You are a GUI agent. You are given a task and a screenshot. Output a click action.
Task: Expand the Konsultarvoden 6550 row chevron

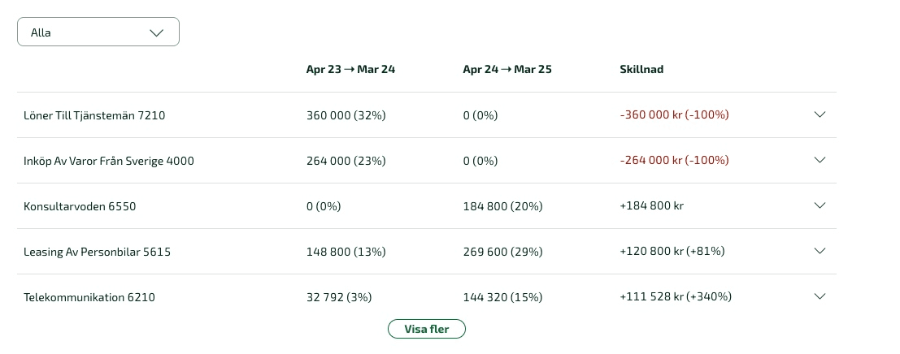820,205
